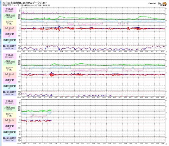This screenshot has height=146, width=169.
Task: Click 沖縄短期変動 label in panel starting 6/30
Action: click(x=10, y=133)
